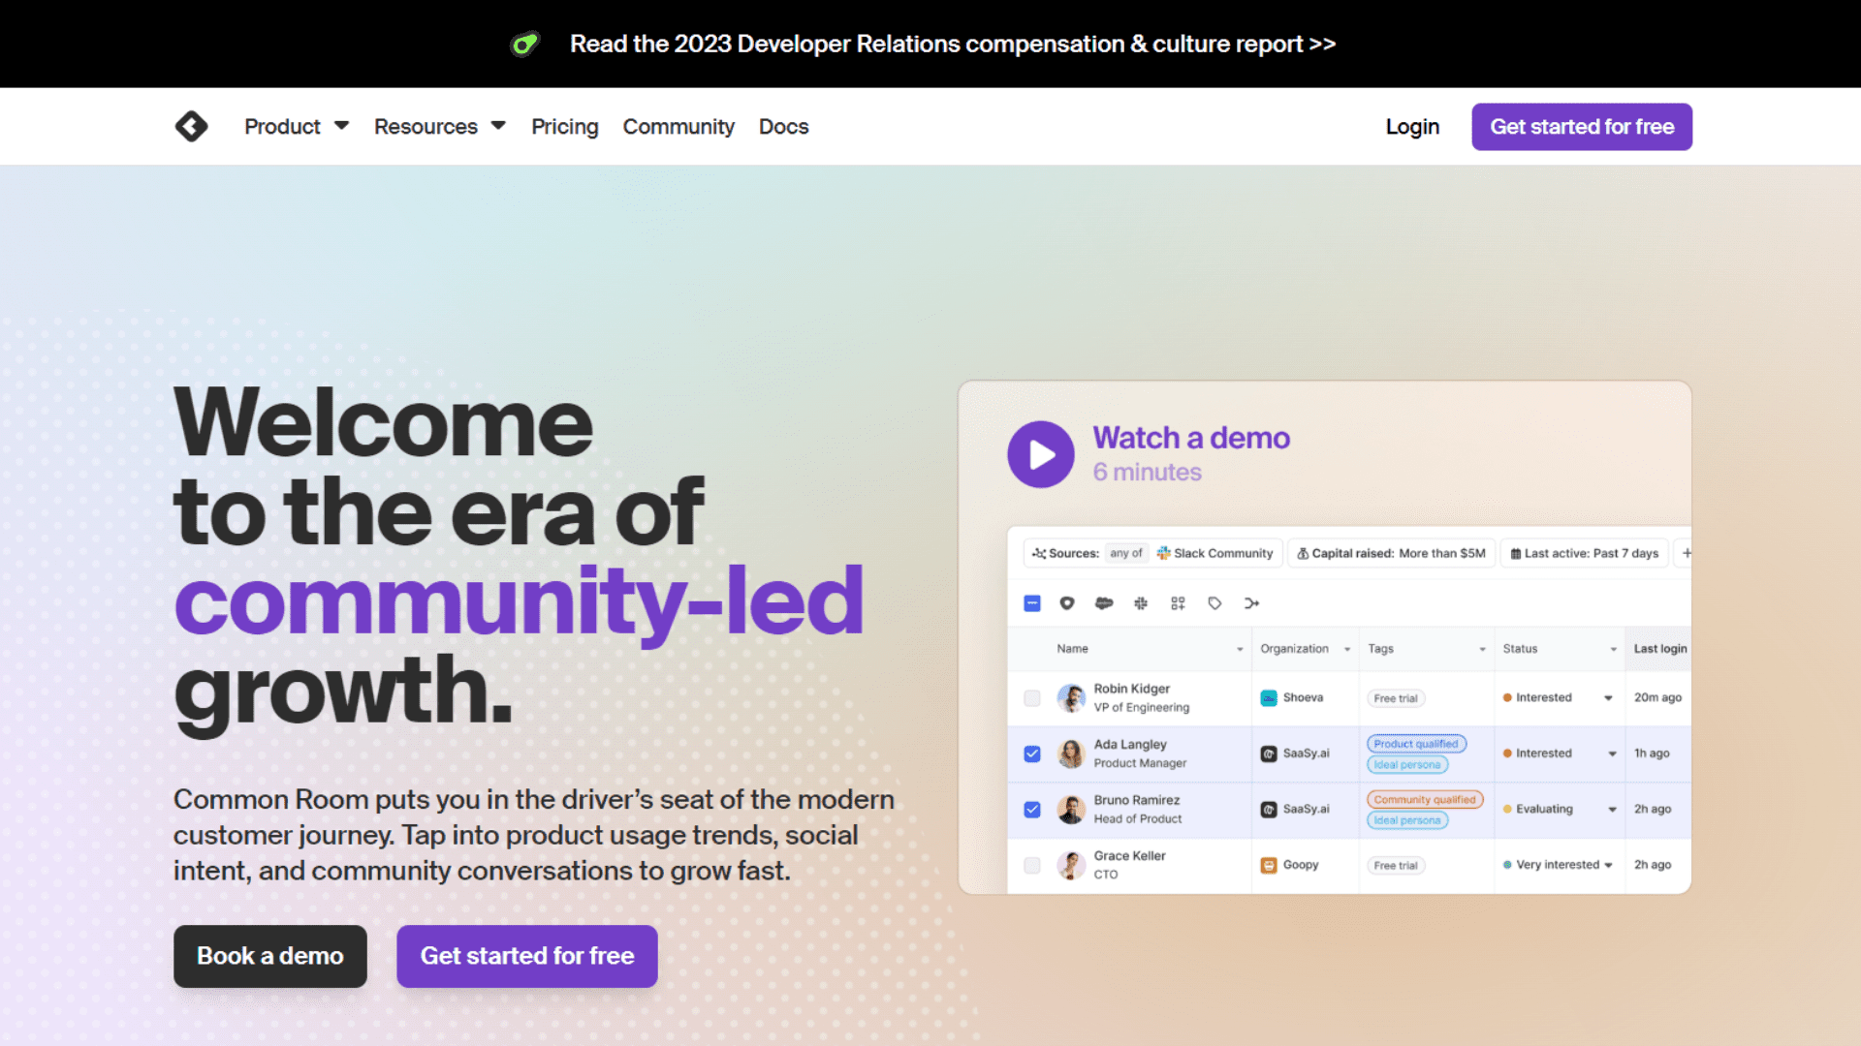Click the Goopy organization icon in Grace Keller's row
Viewport: 1861px width, 1046px height.
1268,865
